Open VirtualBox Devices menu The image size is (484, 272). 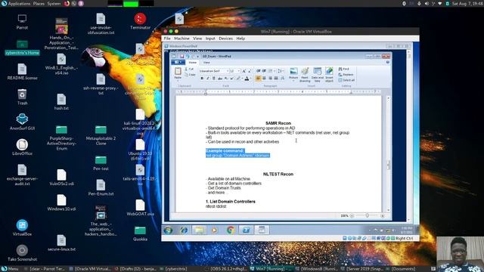click(x=225, y=39)
